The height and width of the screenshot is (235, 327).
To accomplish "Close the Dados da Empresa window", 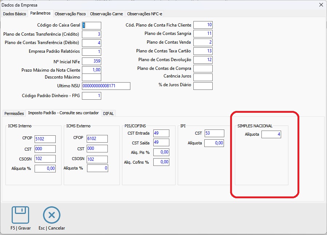I will click(x=321, y=5).
